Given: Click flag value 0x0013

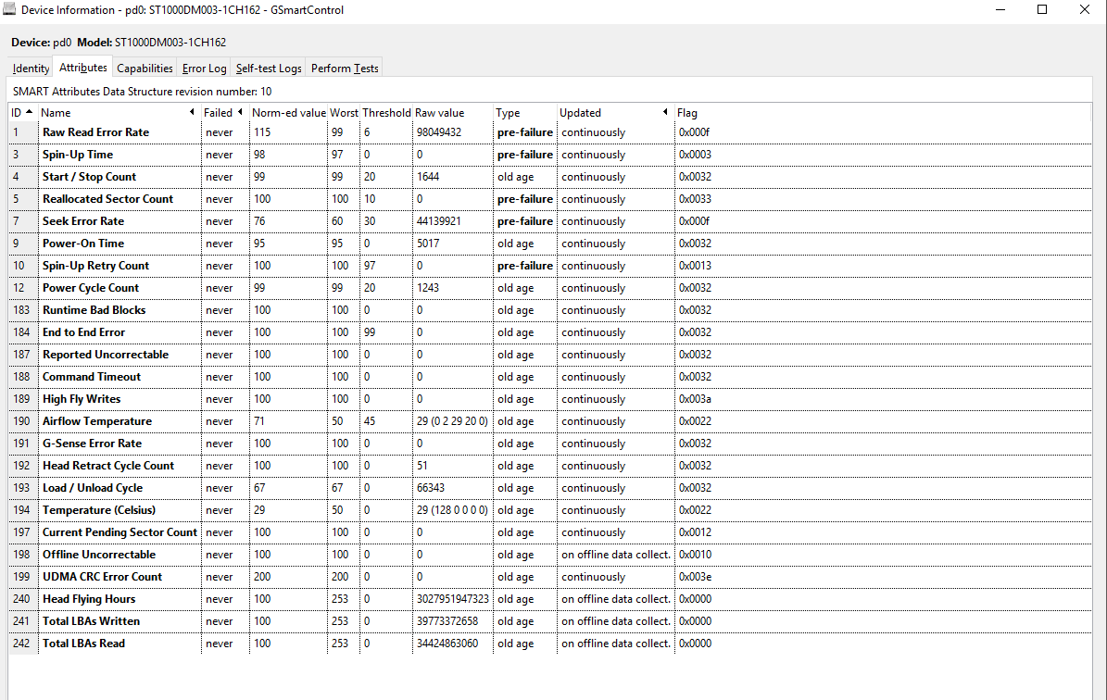Looking at the screenshot, I should 696,266.
